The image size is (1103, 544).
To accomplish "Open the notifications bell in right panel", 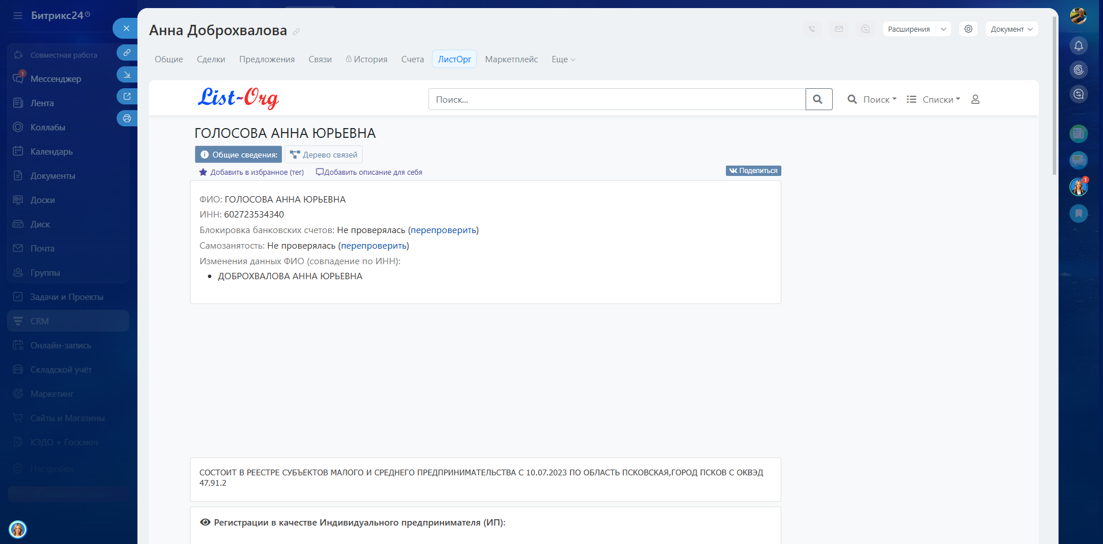I will (1078, 46).
